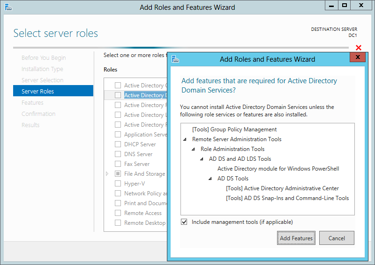Select the Remote Access role name
Viewport: 375px width, 265px height.
pyautogui.click(x=143, y=213)
